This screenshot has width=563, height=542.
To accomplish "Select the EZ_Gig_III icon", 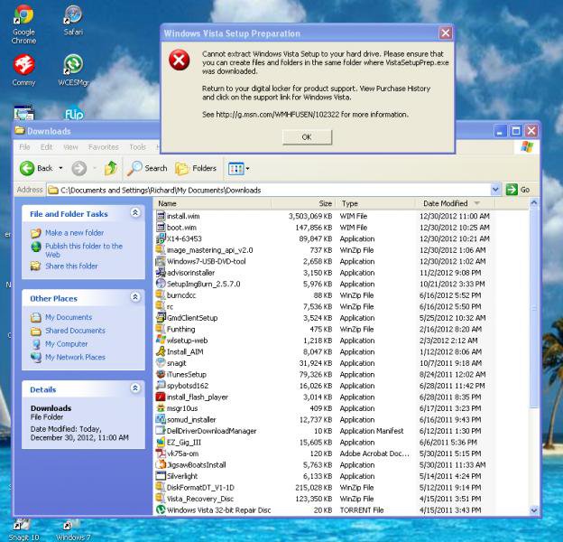I will [161, 442].
